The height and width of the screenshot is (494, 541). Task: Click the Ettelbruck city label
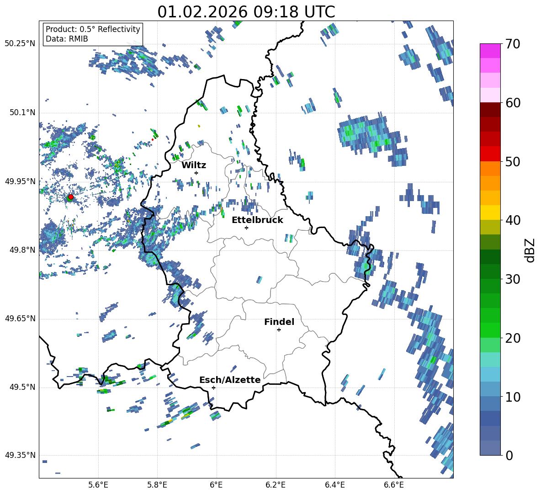click(257, 220)
